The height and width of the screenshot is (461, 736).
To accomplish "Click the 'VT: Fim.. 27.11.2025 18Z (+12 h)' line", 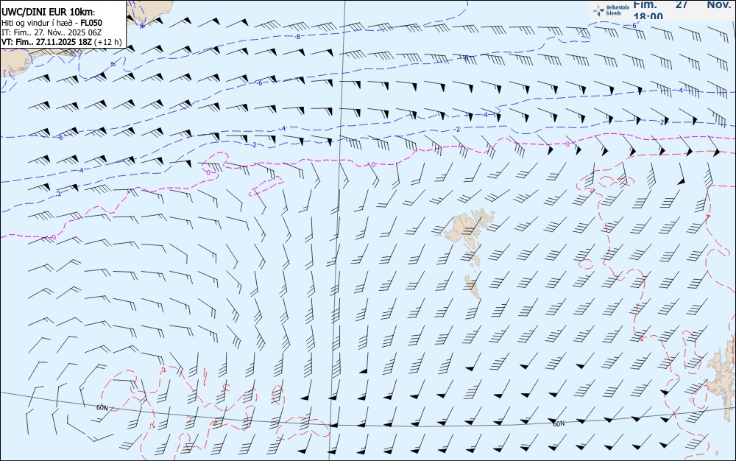I will [x=62, y=42].
